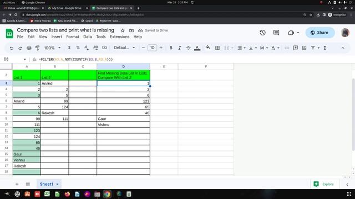This screenshot has width=355, height=199.
Task: Star the spreadsheet document
Action: tap(123, 30)
